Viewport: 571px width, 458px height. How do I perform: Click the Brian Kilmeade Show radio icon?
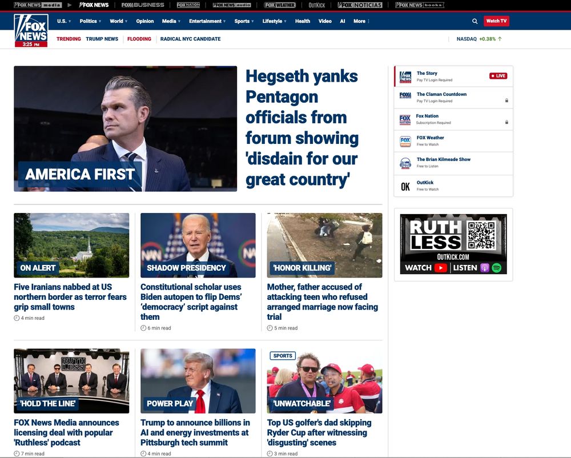[405, 163]
